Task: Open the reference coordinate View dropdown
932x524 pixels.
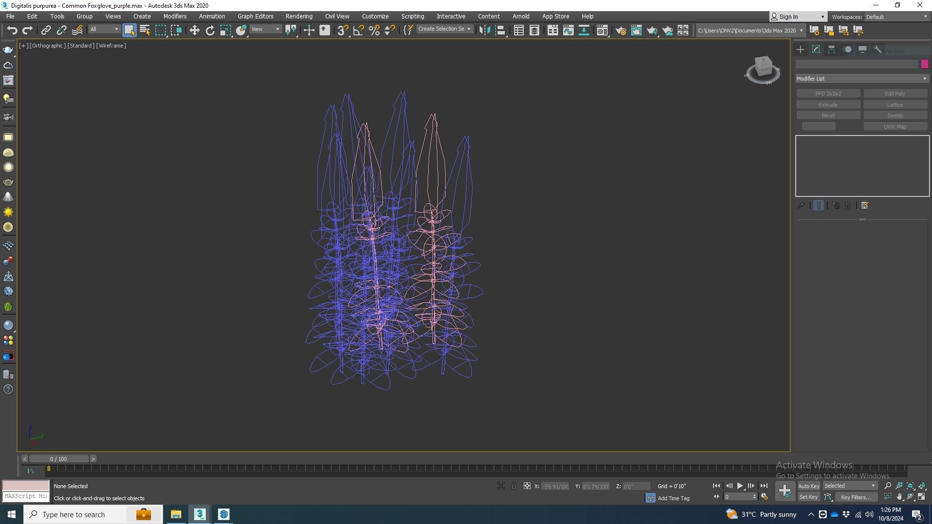Action: [x=266, y=29]
